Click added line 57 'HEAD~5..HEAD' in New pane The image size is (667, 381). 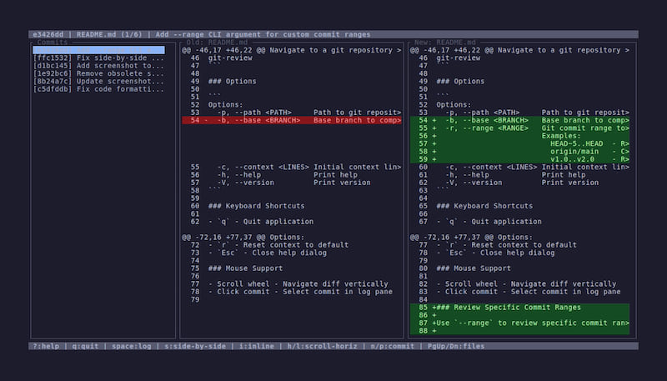coord(519,143)
